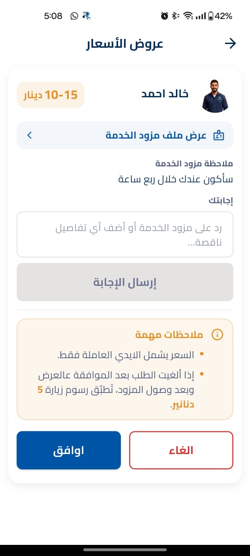
Task: Tap the back arrow in header
Action: (x=230, y=44)
